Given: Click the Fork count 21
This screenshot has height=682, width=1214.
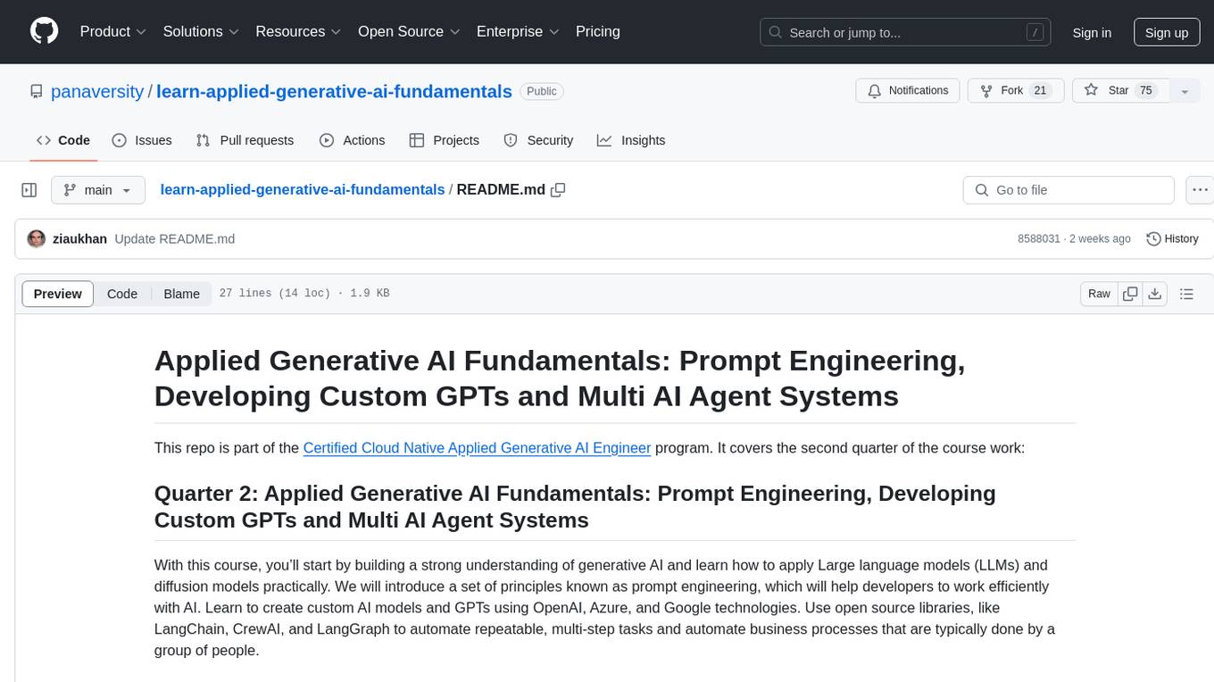Looking at the screenshot, I should [x=1040, y=91].
